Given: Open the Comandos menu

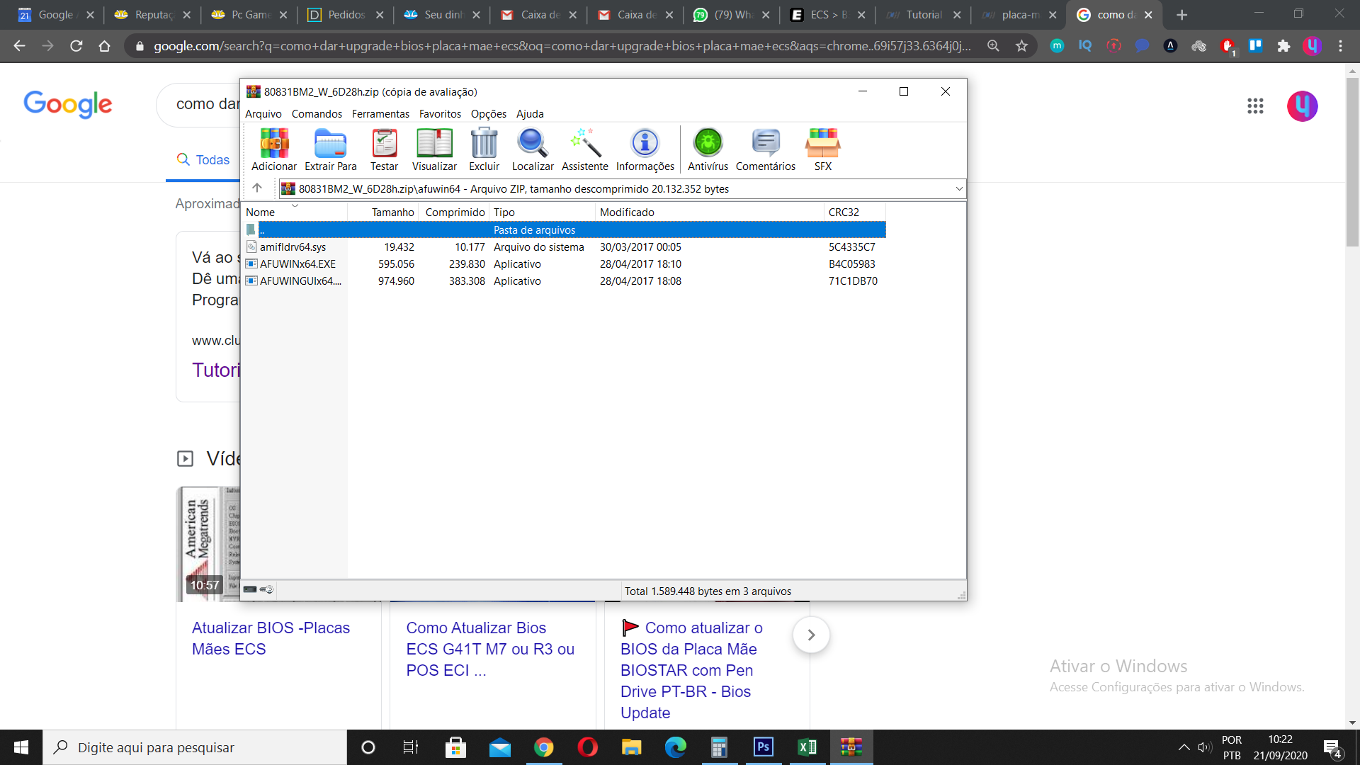Looking at the screenshot, I should (317, 114).
